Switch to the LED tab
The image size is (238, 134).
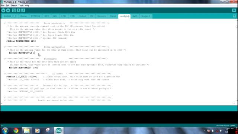pyautogui.click(x=73, y=16)
